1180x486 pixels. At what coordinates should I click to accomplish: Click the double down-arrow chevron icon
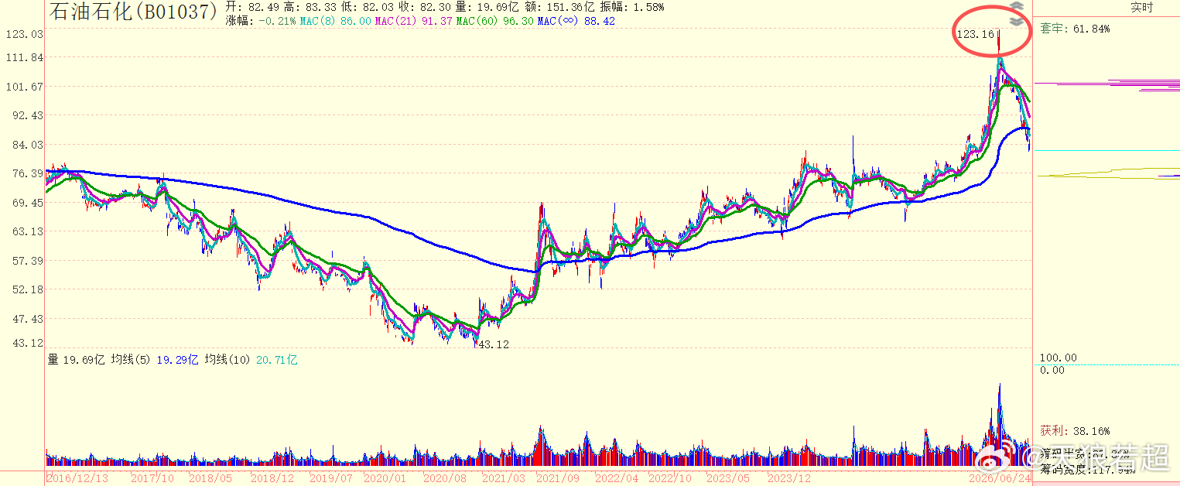tap(1017, 21)
